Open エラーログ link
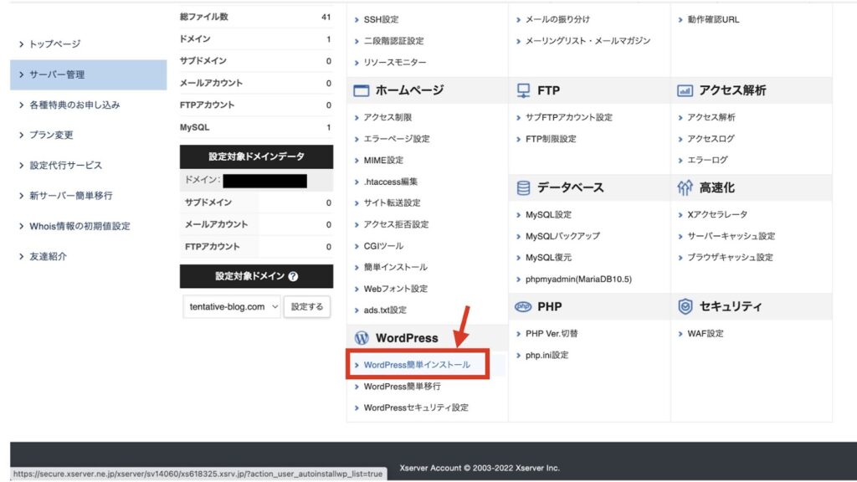This screenshot has width=857, height=482. tap(707, 160)
